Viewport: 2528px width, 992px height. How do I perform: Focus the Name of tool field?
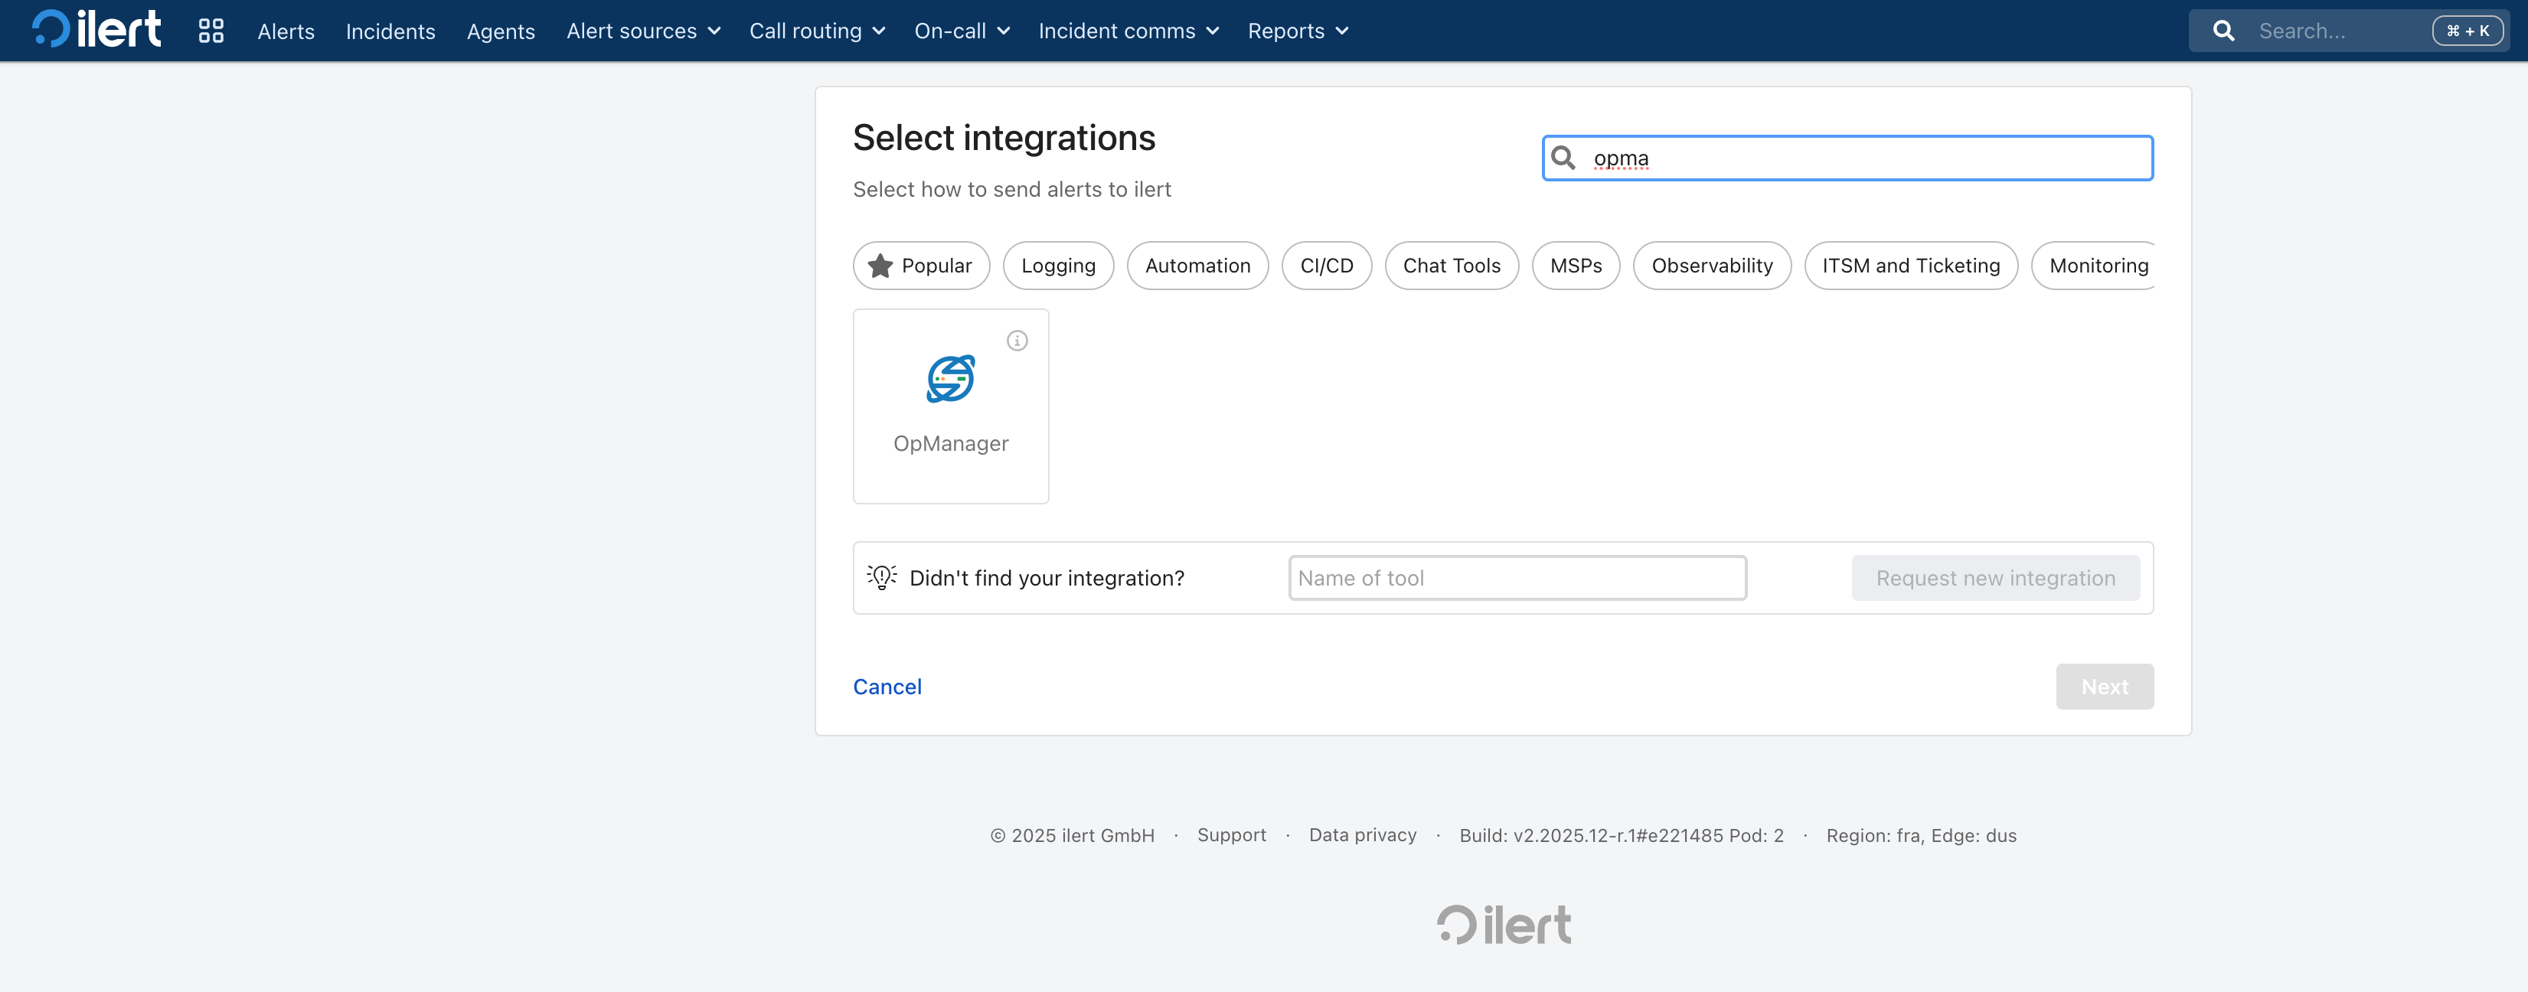[1516, 578]
